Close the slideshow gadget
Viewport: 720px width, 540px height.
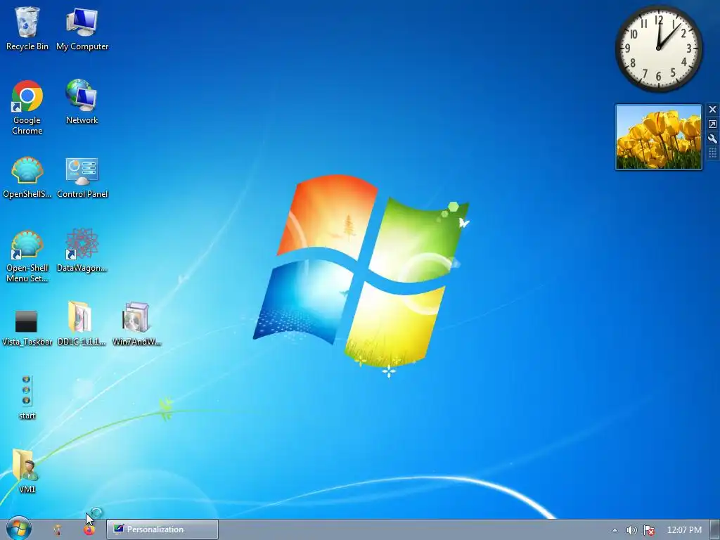click(713, 109)
